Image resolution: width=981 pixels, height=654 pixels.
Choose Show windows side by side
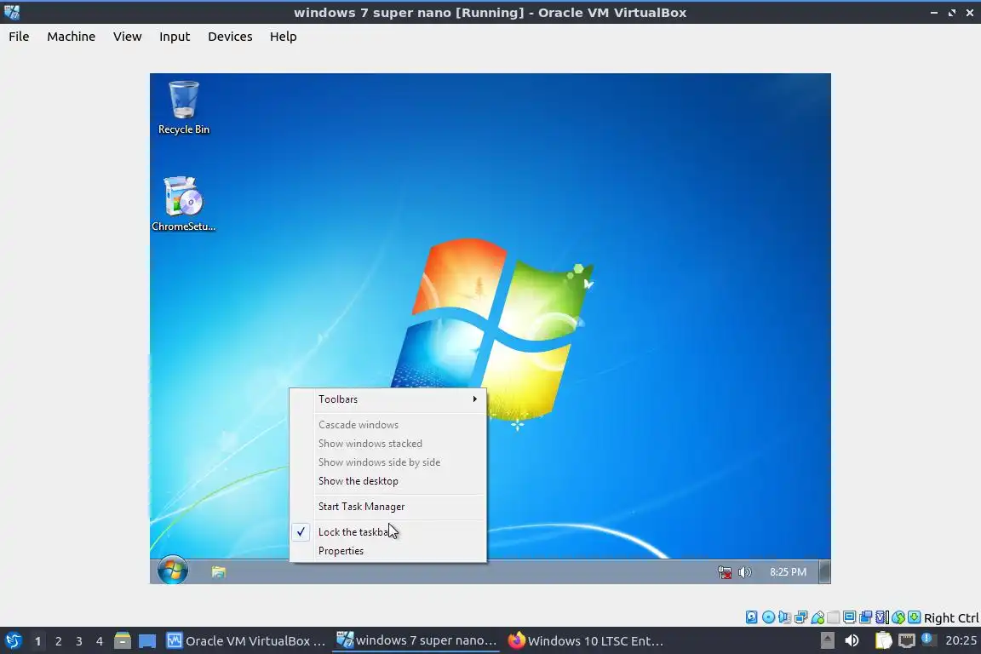tap(388, 462)
